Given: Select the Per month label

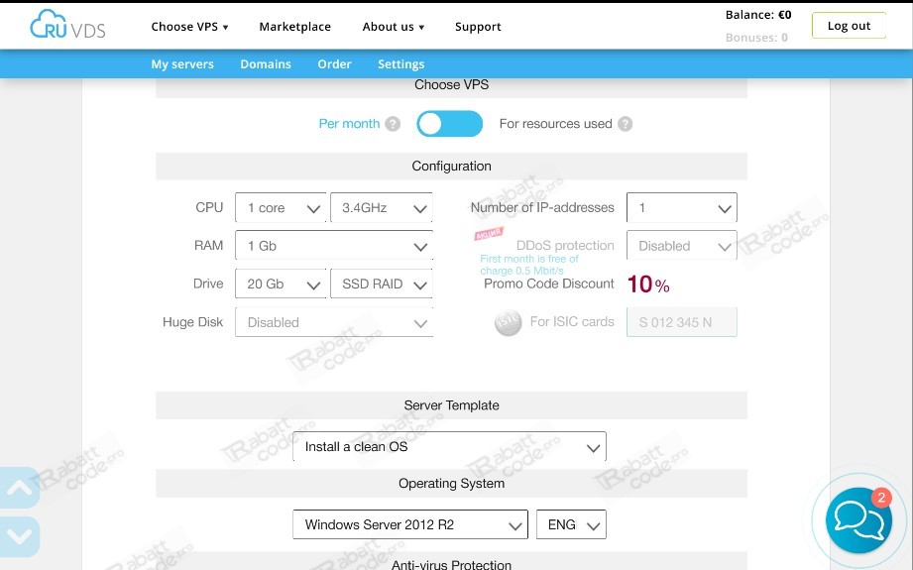Looking at the screenshot, I should 349,124.
